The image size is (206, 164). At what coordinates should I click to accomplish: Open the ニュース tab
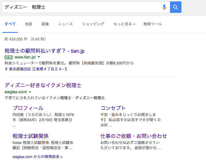[65, 24]
